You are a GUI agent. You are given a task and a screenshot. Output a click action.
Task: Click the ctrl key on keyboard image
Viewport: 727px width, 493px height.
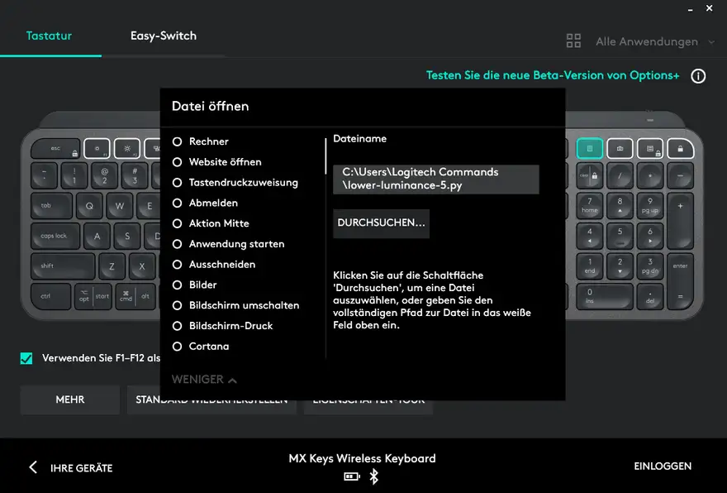pyautogui.click(x=50, y=296)
